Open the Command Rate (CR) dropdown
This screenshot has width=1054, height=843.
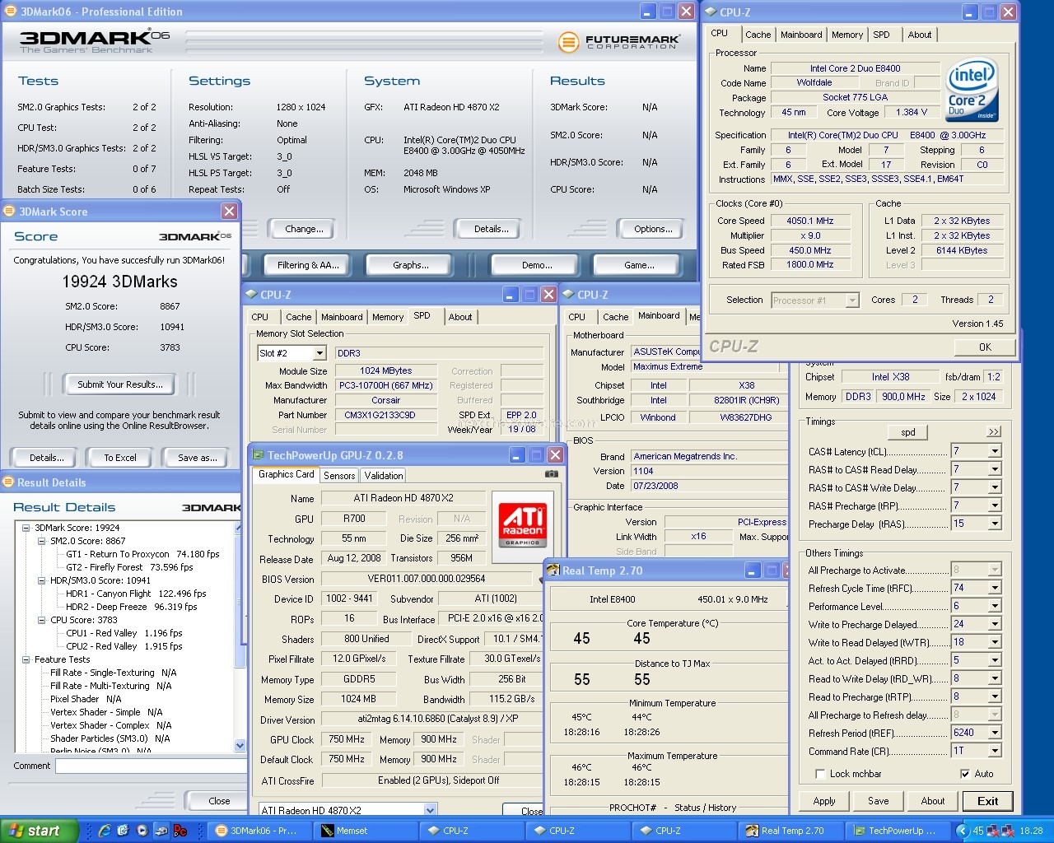[995, 751]
